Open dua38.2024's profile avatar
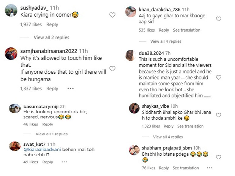 coord(131,56)
